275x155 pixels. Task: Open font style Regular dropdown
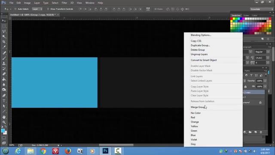268,52
